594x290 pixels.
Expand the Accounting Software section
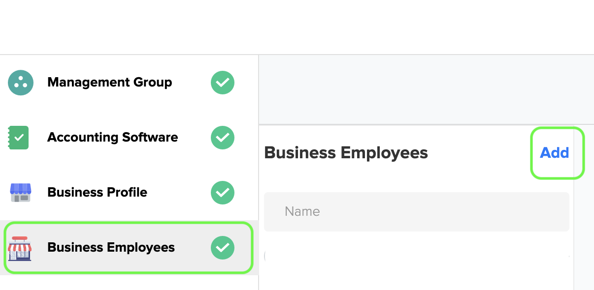[x=112, y=138]
